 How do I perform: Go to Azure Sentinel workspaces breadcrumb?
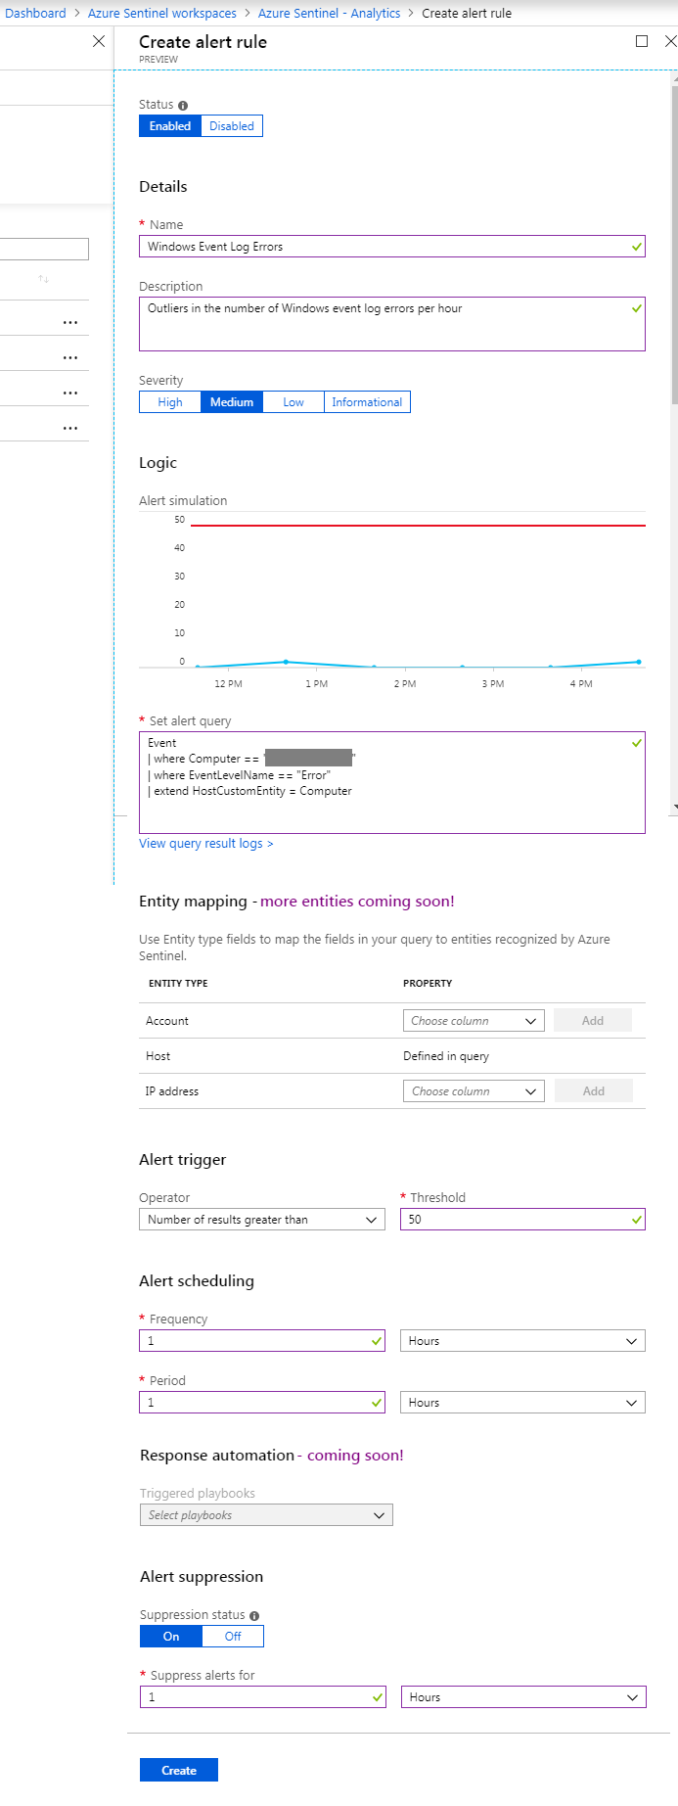click(162, 14)
